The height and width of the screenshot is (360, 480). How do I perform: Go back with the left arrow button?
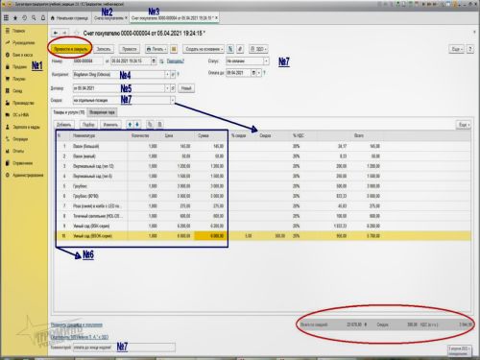[x=56, y=33]
